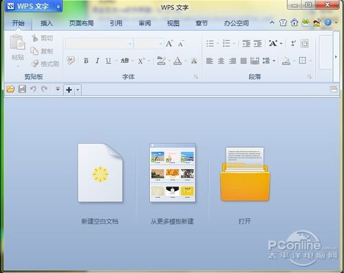Viewport: 344px width, 273px height.
Task: Open the font dialog launcher
Action: click(195, 77)
